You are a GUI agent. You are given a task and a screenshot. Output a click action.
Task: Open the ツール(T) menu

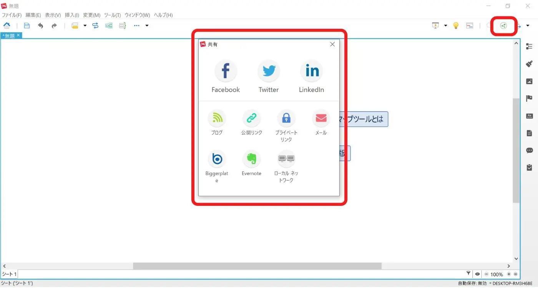(112, 15)
